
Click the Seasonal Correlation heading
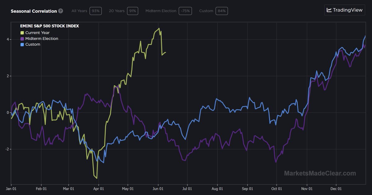(x=34, y=11)
